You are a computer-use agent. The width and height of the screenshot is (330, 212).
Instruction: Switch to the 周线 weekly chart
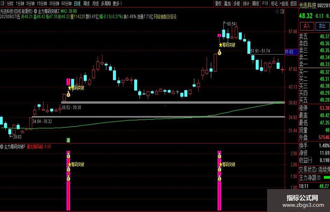click(x=87, y=3)
